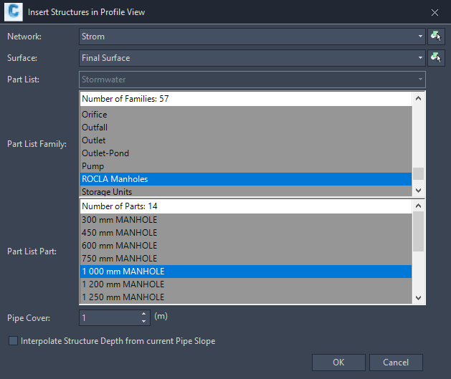Select 750 mm MANHOLE part
451x379 pixels.
[x=246, y=259]
